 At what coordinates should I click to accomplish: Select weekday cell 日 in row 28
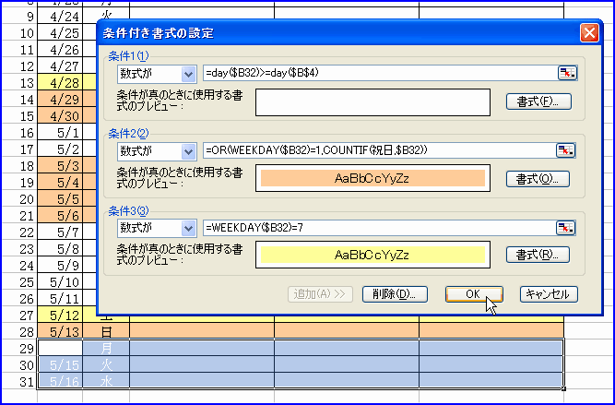click(x=106, y=332)
